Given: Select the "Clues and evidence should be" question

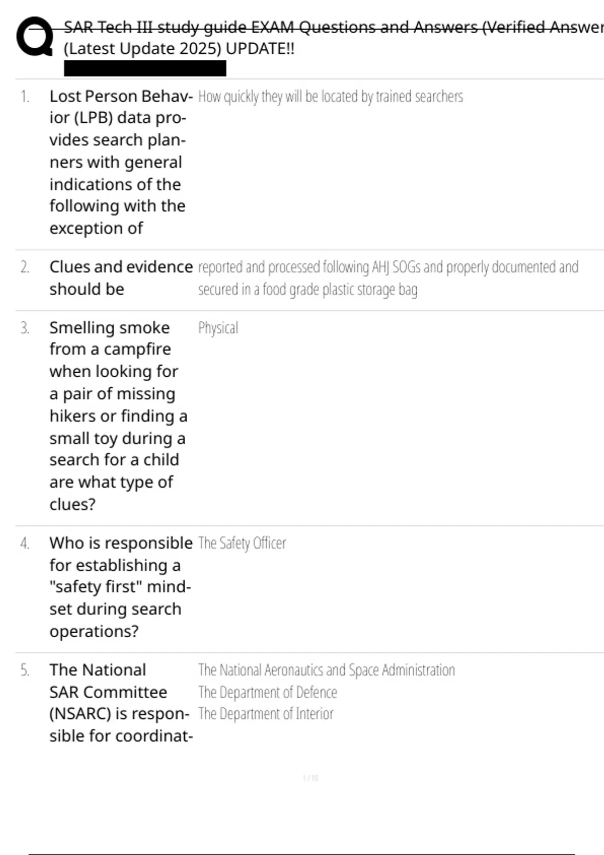Looking at the screenshot, I should [121, 278].
